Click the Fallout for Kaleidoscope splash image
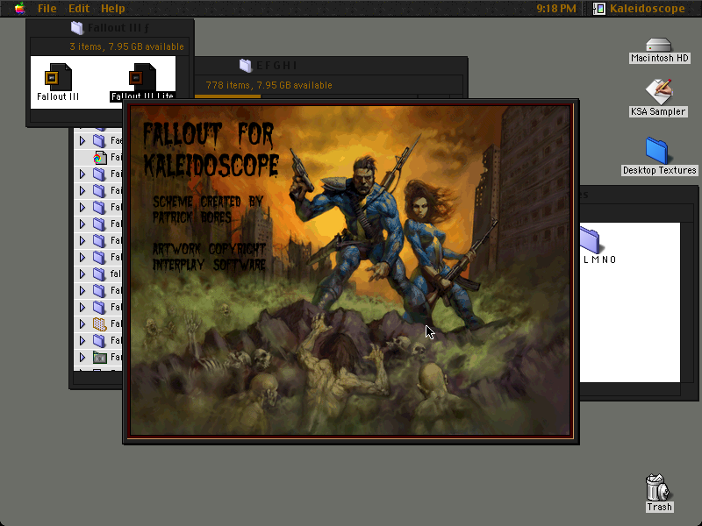This screenshot has height=526, width=702. pos(350,270)
